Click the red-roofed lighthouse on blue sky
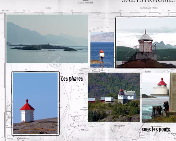This screenshot has width=176, height=141. click(x=35, y=103)
